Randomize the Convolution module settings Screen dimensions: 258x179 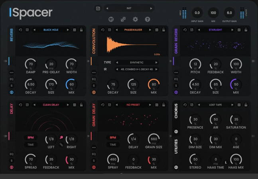[x=157, y=30]
